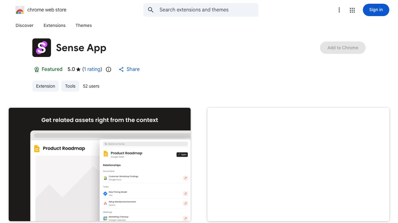The height and width of the screenshot is (223, 398).
Task: Focus the Search extensions and themes field
Action: pyautogui.click(x=201, y=10)
